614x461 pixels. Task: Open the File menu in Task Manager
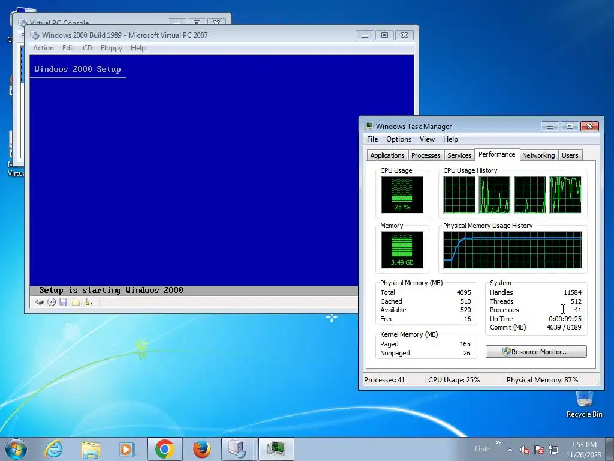tap(372, 139)
